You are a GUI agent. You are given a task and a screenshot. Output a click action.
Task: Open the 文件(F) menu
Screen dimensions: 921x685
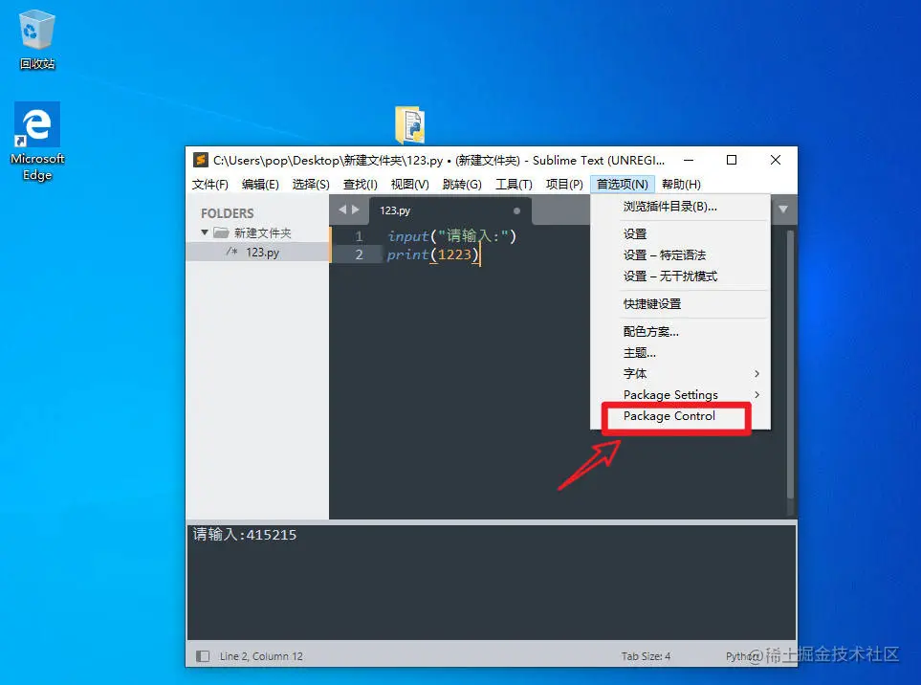pyautogui.click(x=209, y=185)
